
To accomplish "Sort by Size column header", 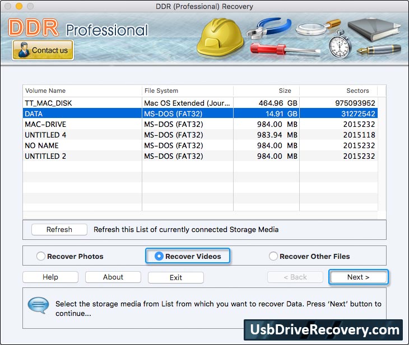I will tap(266, 91).
